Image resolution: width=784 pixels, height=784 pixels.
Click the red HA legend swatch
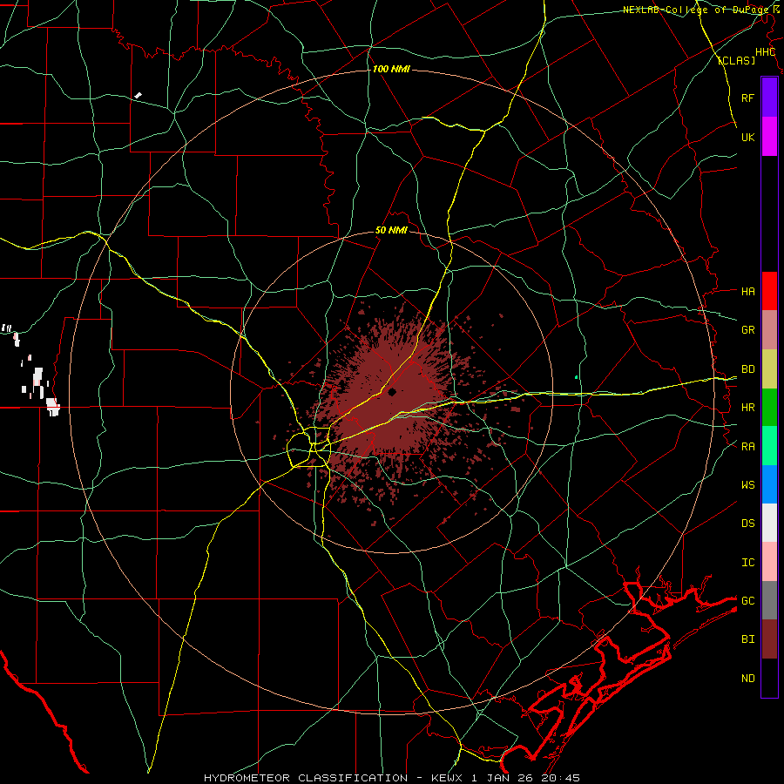coord(769,291)
